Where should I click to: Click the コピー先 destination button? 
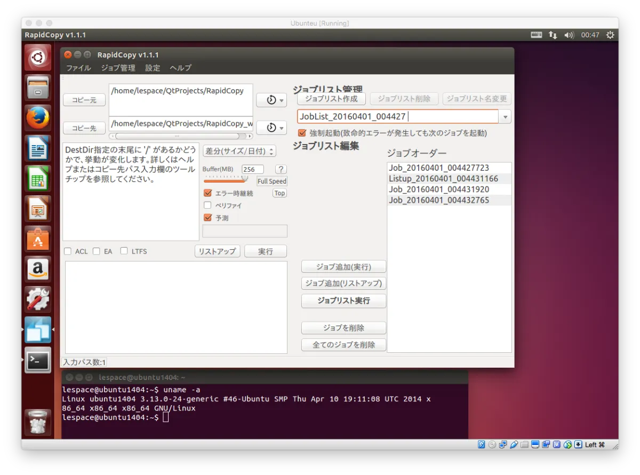84,128
